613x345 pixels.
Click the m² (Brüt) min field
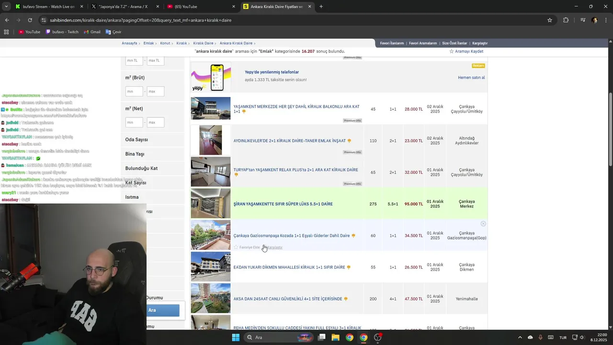tap(134, 91)
